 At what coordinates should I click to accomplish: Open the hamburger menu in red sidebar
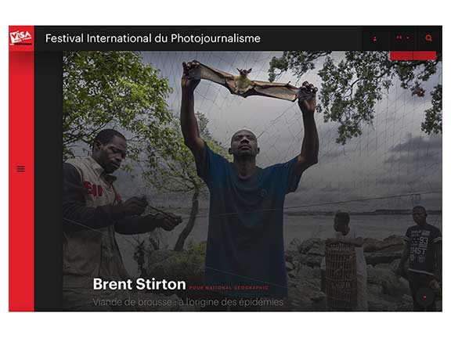pyautogui.click(x=20, y=169)
